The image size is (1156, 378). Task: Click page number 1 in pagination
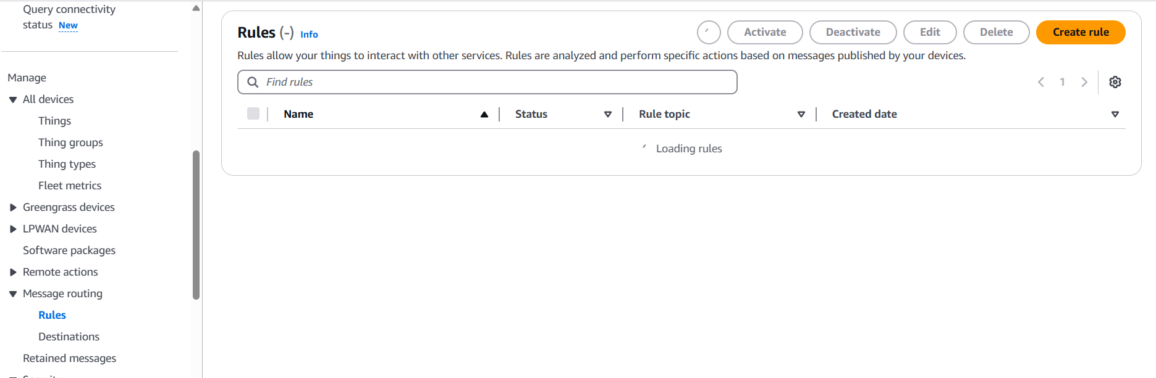(x=1062, y=82)
